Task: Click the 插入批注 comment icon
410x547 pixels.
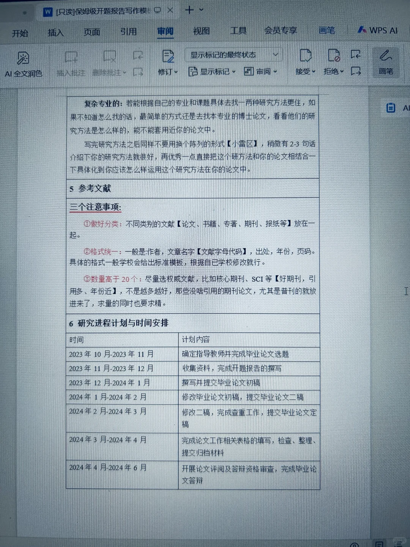Action: (x=71, y=57)
